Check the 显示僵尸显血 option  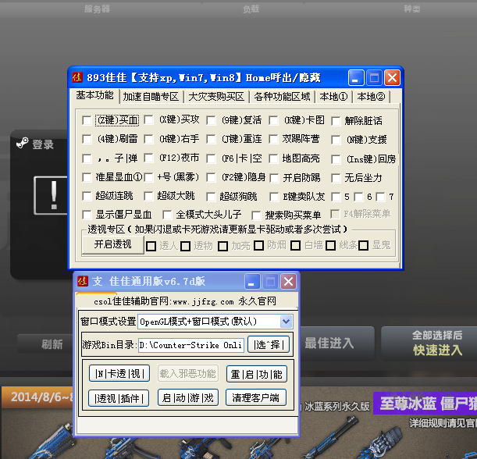coord(87,214)
